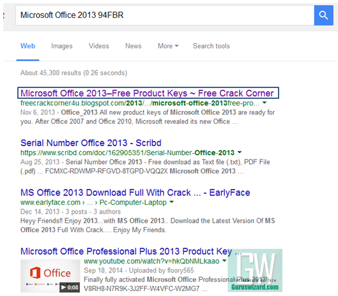Switch to the News tab
This screenshot has height=296, width=338.
tap(134, 46)
